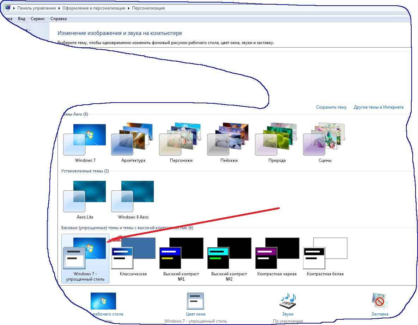Open the Сервис menu
418x325 pixels.
(38, 19)
